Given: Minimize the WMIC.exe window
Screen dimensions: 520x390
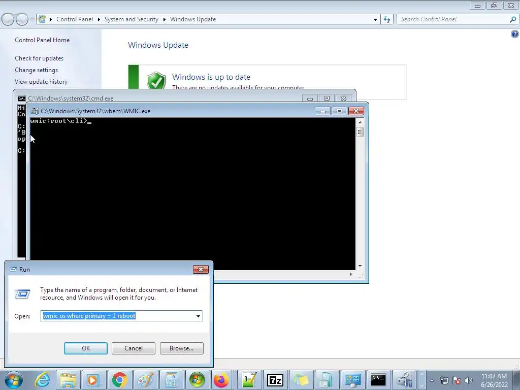Looking at the screenshot, I should pos(322,111).
